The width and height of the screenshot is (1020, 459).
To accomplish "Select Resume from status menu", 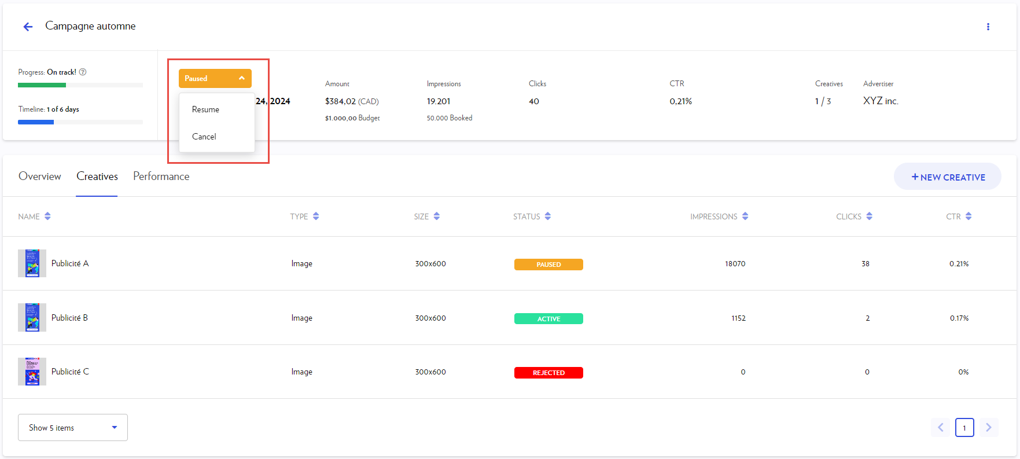I will click(205, 109).
